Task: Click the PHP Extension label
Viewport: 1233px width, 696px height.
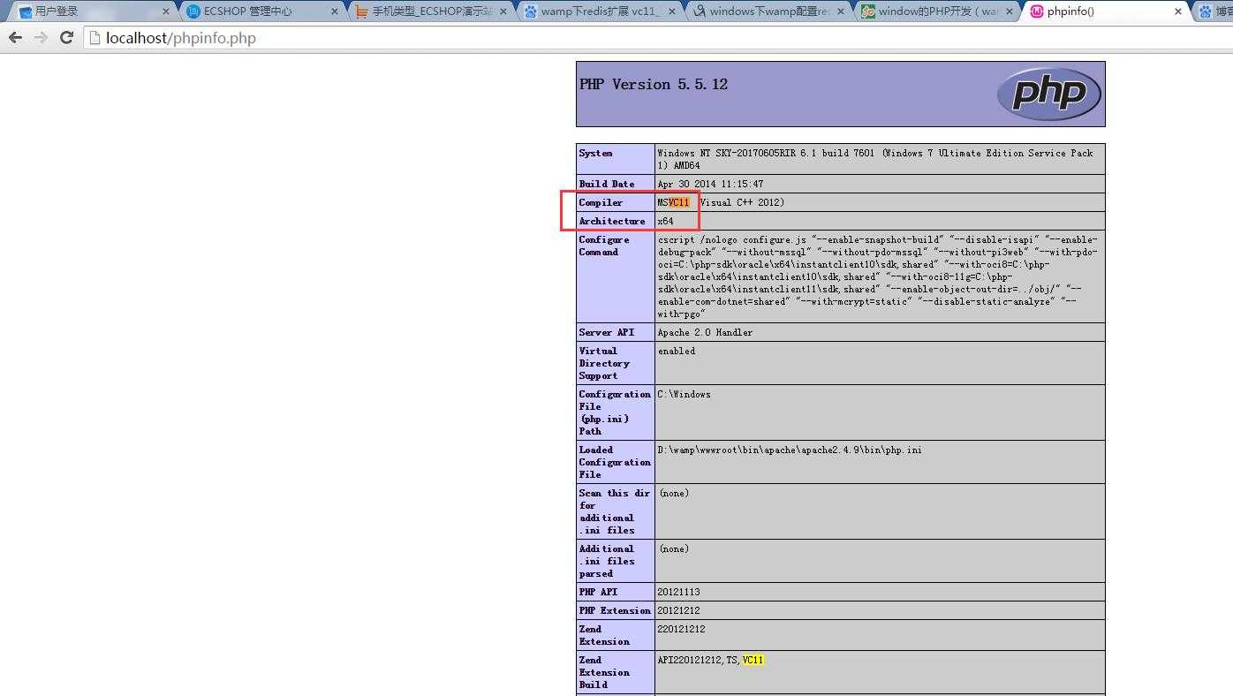Action: coord(615,611)
